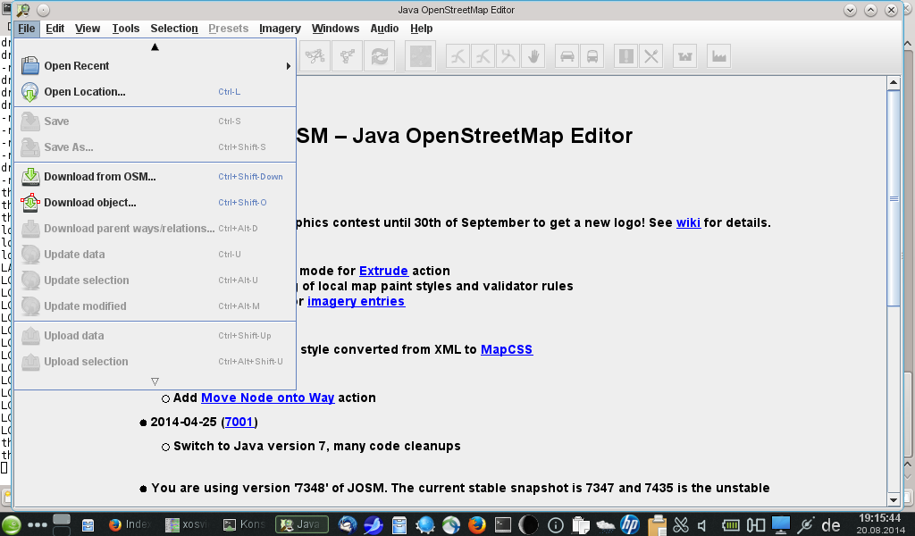Click the hp icon in the system tray
Screen dimensions: 915x536
[x=630, y=525]
